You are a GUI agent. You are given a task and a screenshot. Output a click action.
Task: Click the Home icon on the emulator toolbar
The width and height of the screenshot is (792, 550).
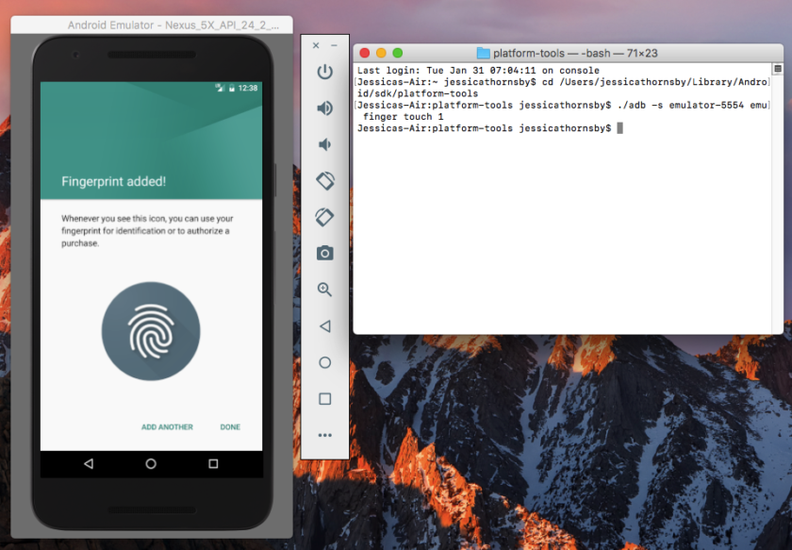(x=324, y=362)
